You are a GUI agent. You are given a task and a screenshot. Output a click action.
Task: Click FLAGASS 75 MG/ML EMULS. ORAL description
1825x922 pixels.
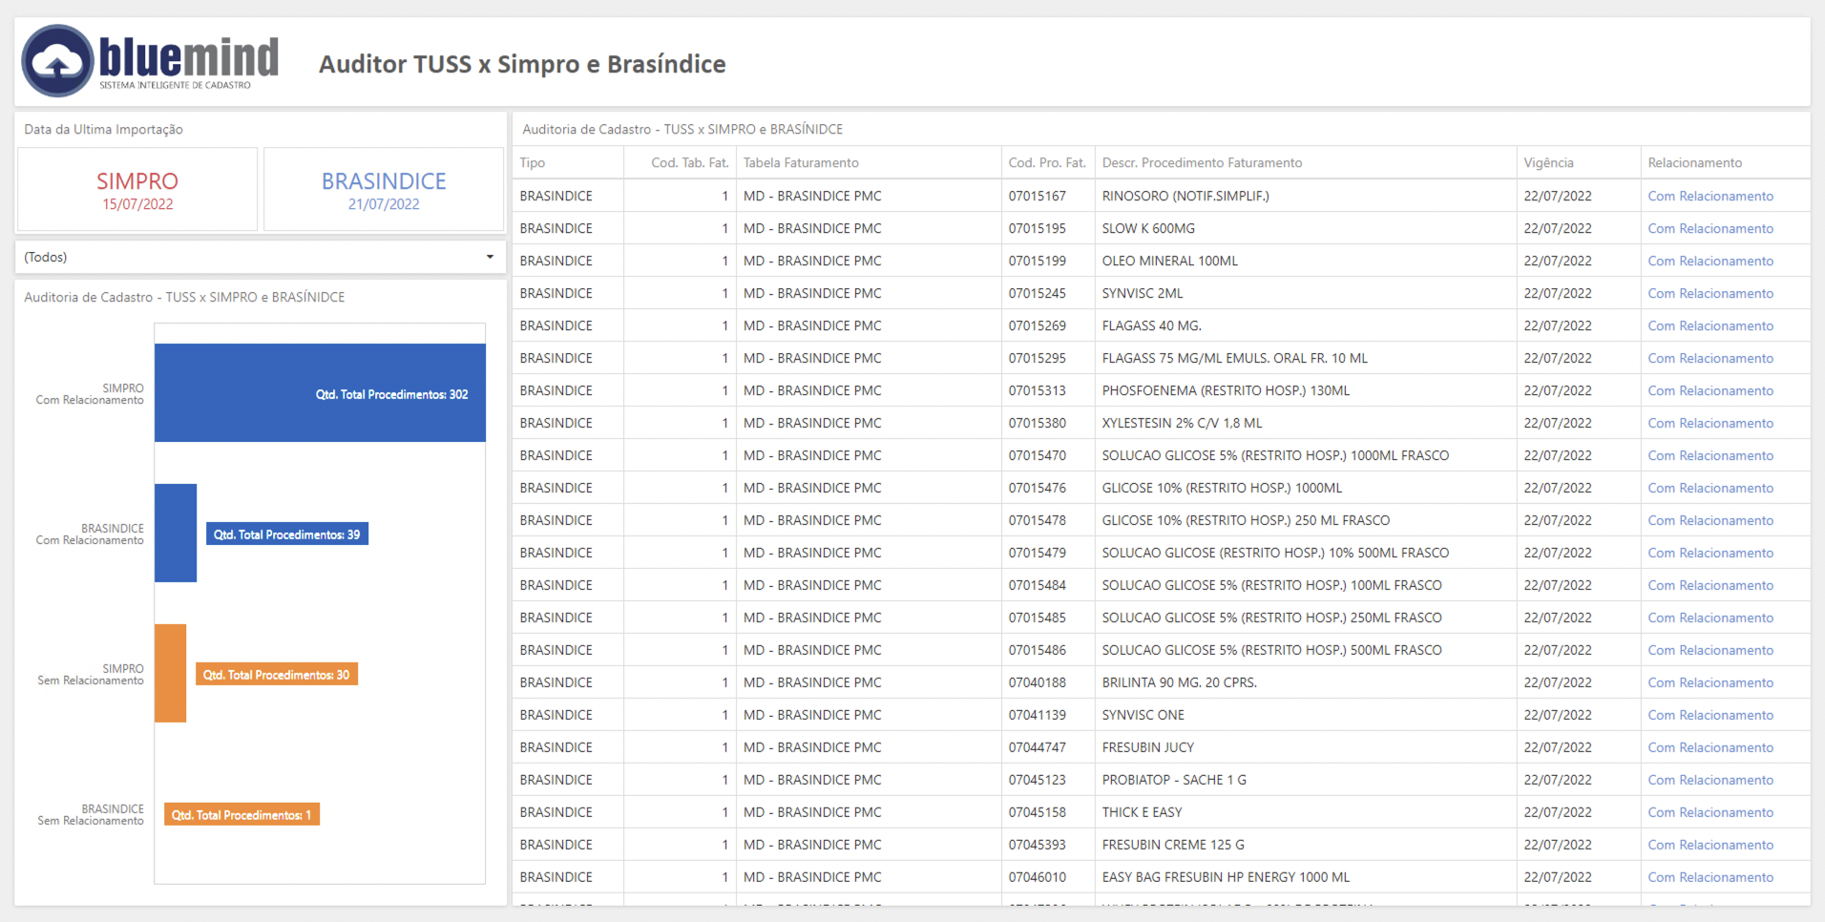[1234, 358]
